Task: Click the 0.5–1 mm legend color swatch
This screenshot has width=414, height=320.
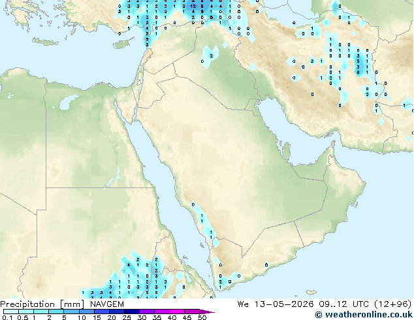Action: (x=26, y=312)
